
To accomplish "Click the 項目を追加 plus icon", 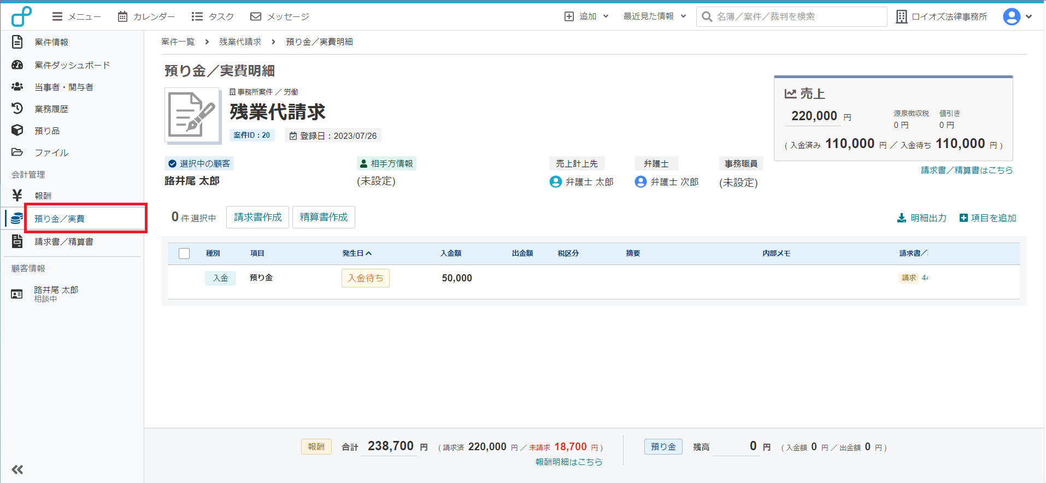I will coord(963,218).
